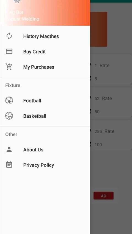Tap the Football soccer ball icon
The height and width of the screenshot is (234, 132).
[9, 100]
